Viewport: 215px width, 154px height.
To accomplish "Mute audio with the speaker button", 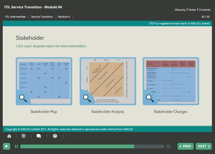I will click(x=7, y=146).
